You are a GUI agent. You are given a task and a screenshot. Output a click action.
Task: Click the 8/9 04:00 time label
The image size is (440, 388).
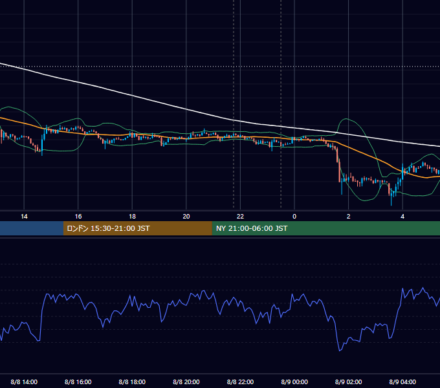point(402,382)
